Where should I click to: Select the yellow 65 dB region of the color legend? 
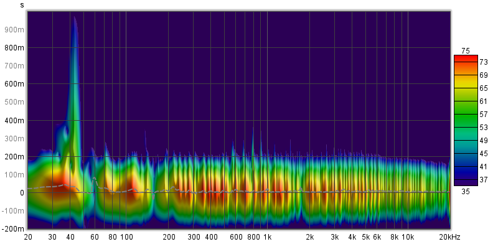(x=466, y=88)
